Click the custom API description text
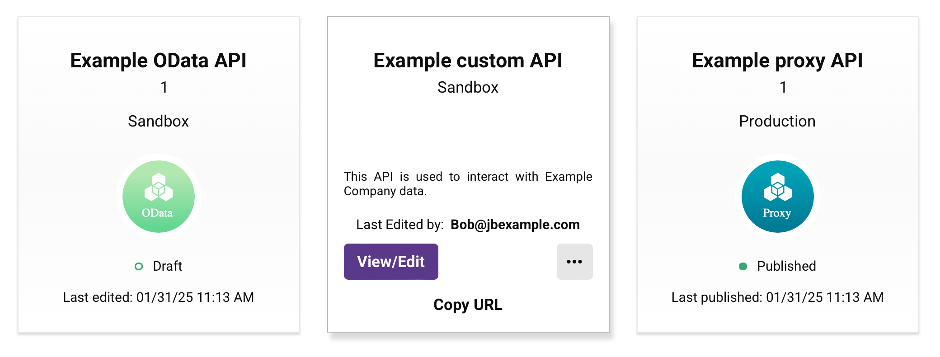940x357 pixels. (468, 183)
